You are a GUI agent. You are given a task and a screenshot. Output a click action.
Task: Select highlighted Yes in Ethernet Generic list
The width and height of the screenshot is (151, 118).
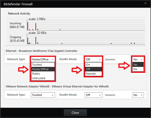click(x=138, y=65)
